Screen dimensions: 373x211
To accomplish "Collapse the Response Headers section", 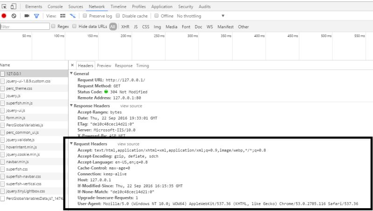I will coord(71,105).
